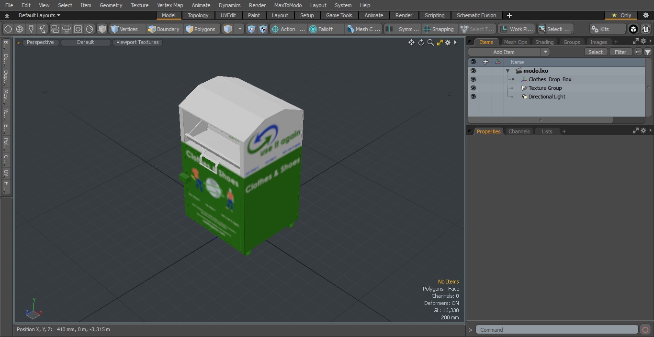Switch to the Shading tab
This screenshot has width=654, height=337.
coord(544,42)
